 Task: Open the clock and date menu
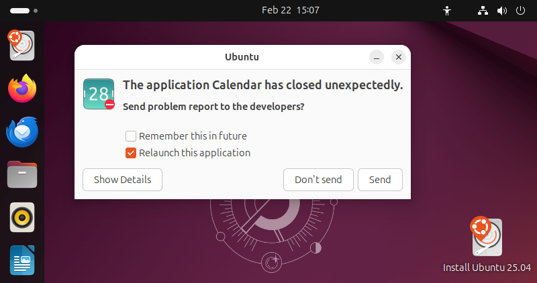(290, 11)
